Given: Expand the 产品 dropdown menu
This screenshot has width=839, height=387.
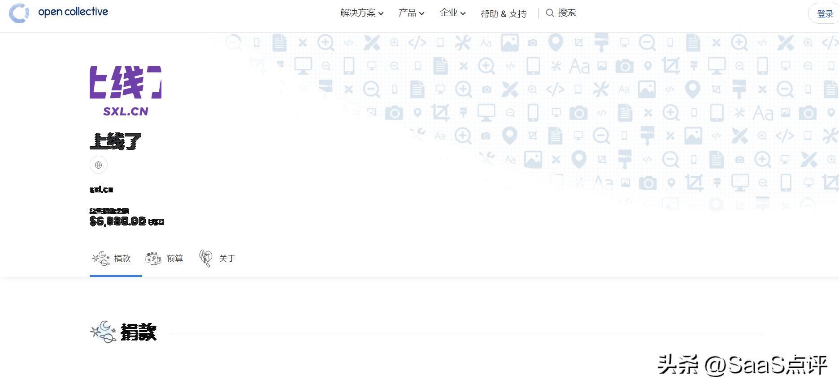Looking at the screenshot, I should (411, 13).
